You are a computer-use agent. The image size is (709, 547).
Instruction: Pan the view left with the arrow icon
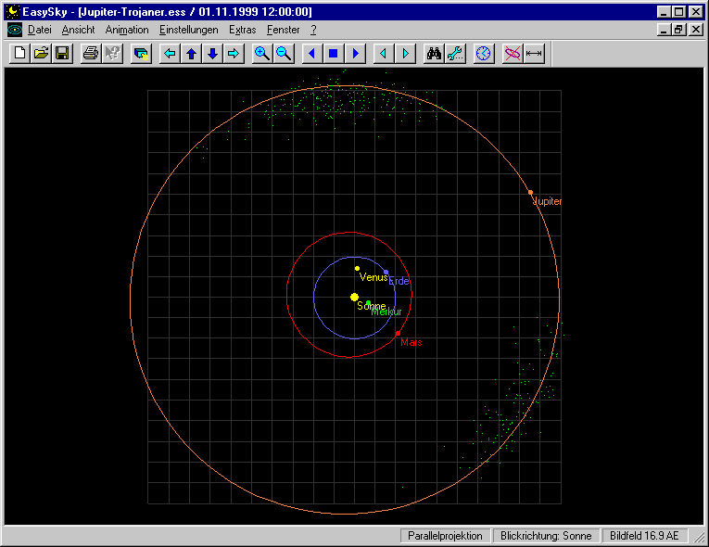tap(170, 54)
